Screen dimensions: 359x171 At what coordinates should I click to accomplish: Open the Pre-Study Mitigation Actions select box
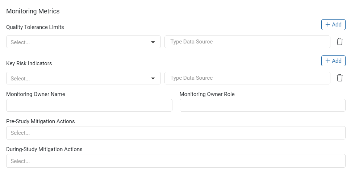coord(176,133)
